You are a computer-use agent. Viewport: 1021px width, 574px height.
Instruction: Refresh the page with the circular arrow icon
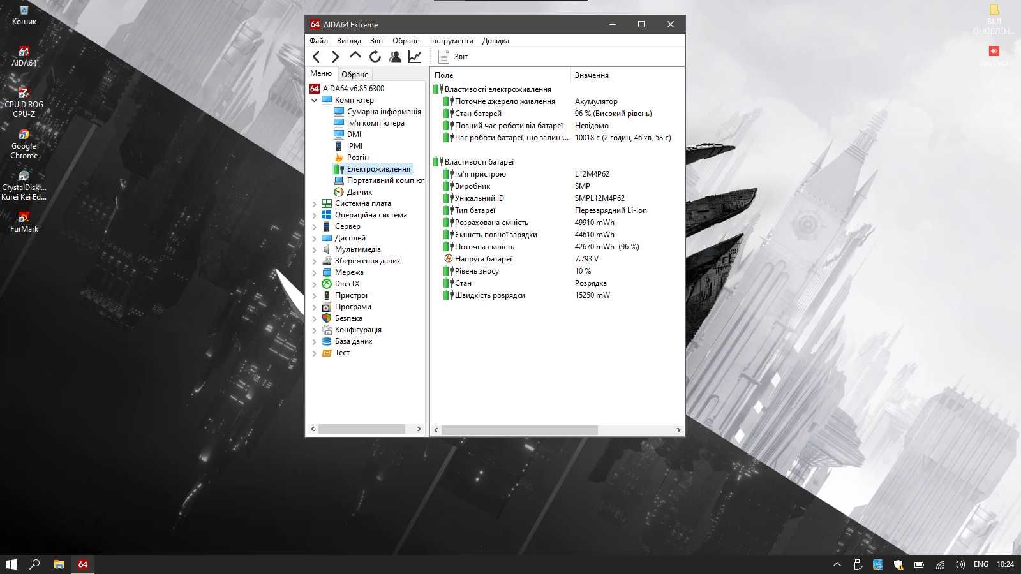(x=375, y=57)
